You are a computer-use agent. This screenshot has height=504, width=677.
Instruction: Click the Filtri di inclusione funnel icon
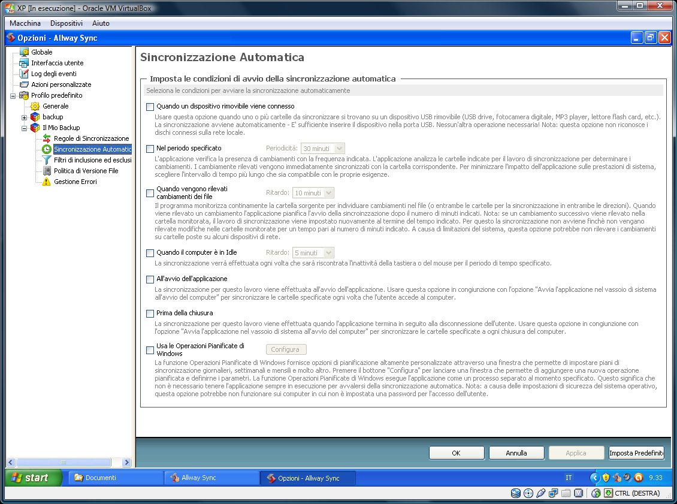click(x=47, y=160)
